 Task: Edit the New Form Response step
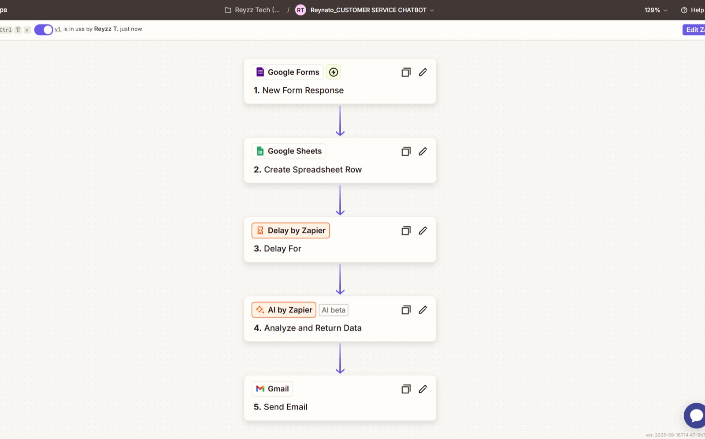[423, 72]
